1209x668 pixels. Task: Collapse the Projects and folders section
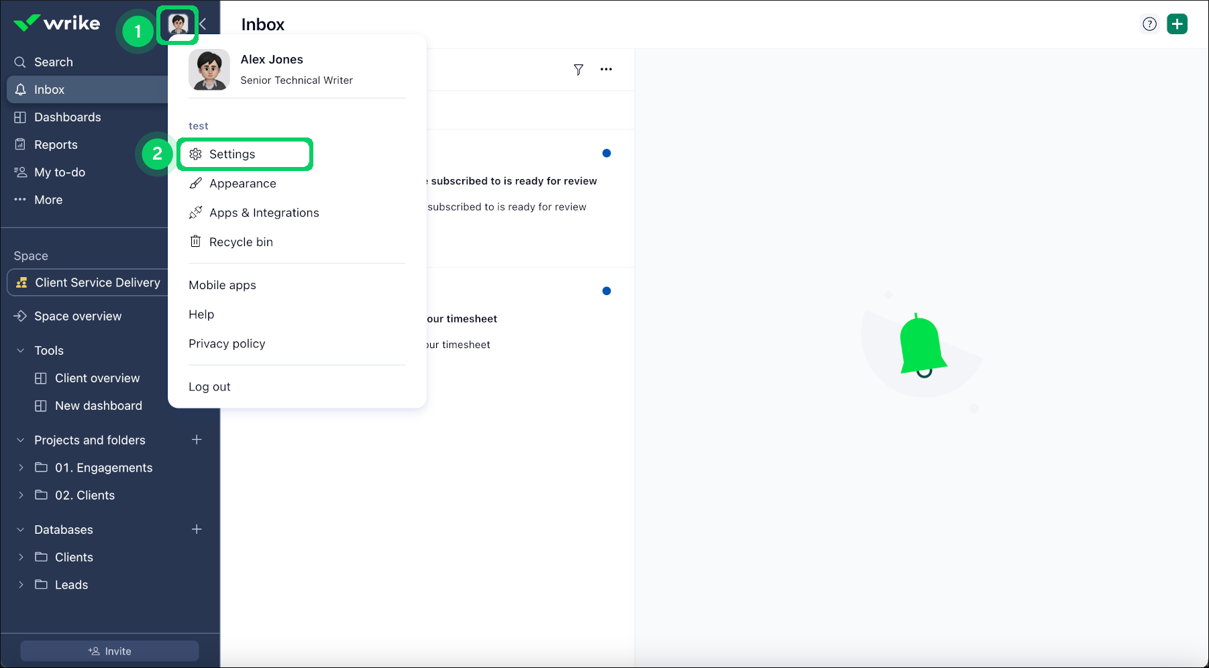[21, 440]
